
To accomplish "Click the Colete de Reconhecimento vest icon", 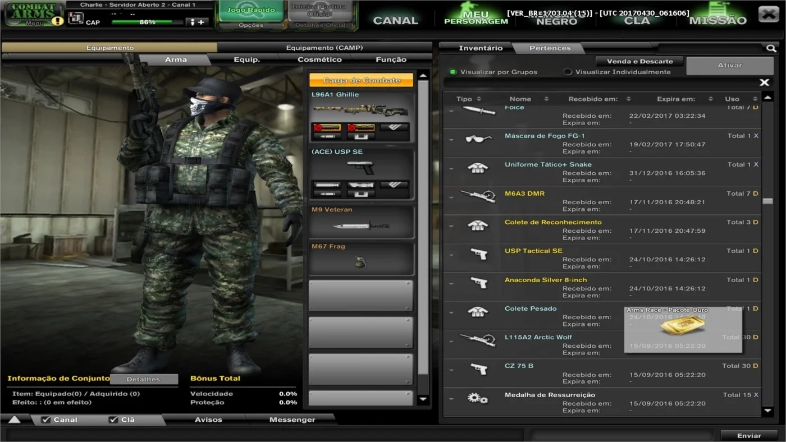I will (x=478, y=226).
